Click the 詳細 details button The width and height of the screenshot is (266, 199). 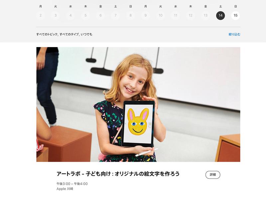(213, 175)
